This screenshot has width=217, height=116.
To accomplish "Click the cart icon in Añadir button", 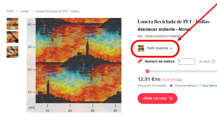I will (171, 98).
